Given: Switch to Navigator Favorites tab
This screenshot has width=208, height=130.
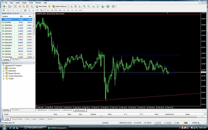Looking at the screenshot, I should (x=15, y=110).
